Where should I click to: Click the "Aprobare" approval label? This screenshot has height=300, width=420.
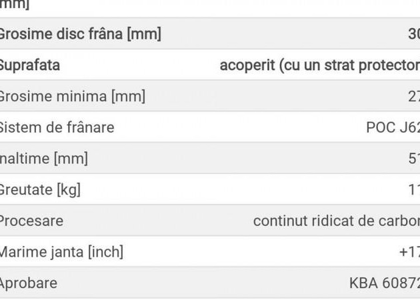coord(29,283)
